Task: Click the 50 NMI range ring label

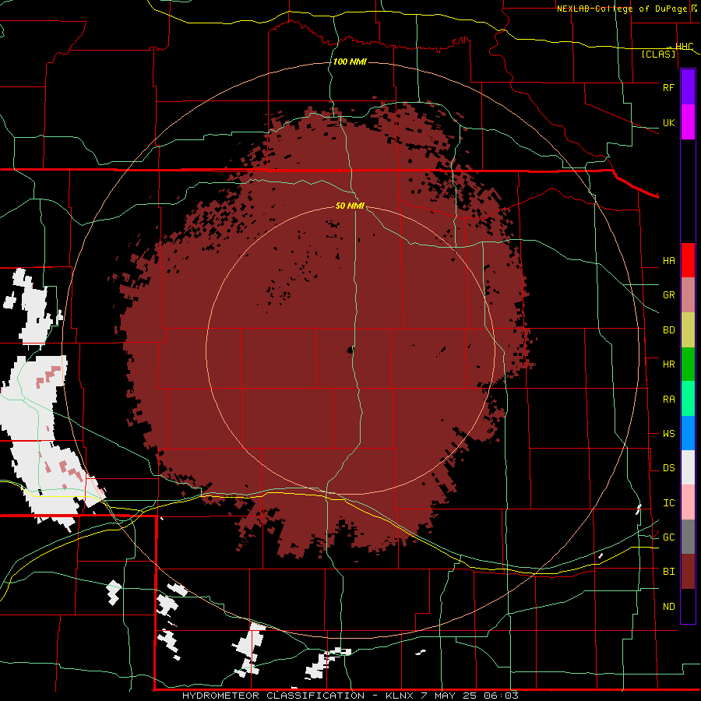Action: [350, 206]
